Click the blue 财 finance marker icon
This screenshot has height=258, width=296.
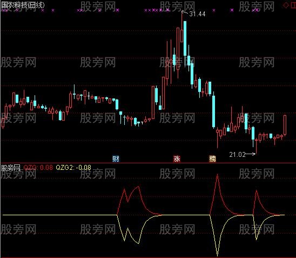[116, 159]
